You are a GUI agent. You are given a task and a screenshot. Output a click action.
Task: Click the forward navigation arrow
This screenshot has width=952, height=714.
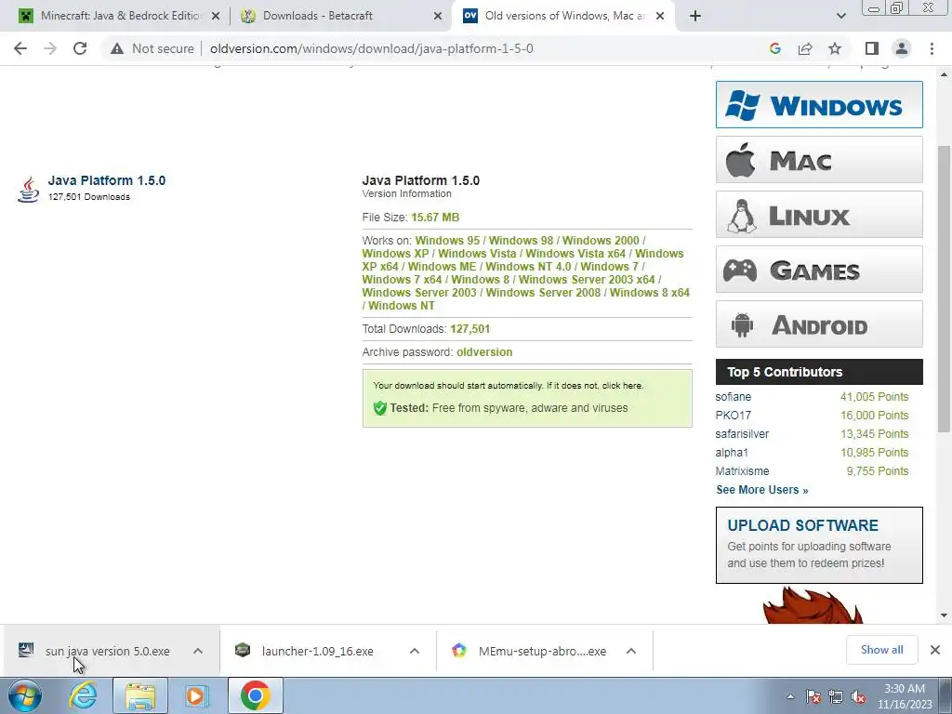(50, 48)
